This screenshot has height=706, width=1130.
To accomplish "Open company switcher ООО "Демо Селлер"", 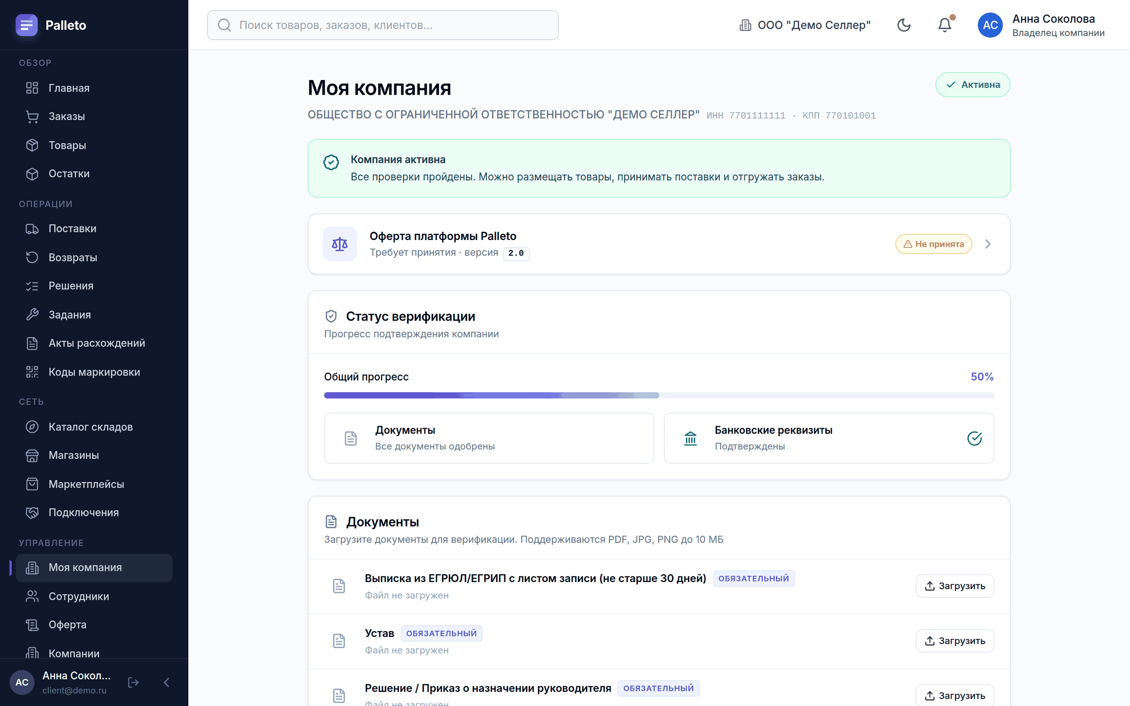I will 805,25.
